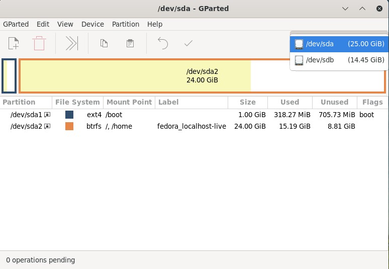Click the dark blue ext4 color swatch
389x269 pixels.
[69, 115]
